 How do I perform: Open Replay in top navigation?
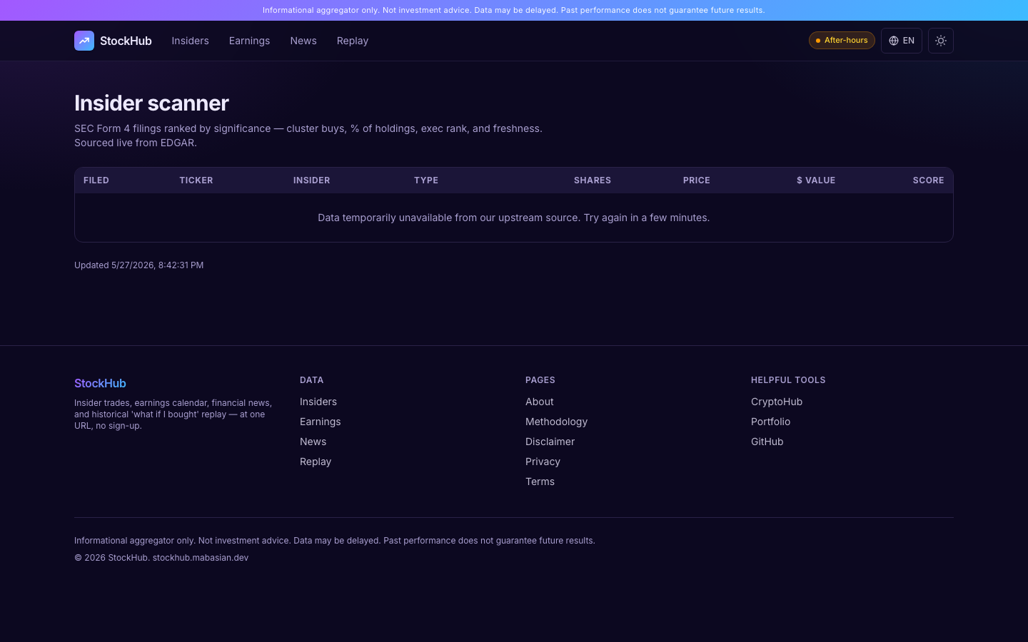tap(353, 41)
